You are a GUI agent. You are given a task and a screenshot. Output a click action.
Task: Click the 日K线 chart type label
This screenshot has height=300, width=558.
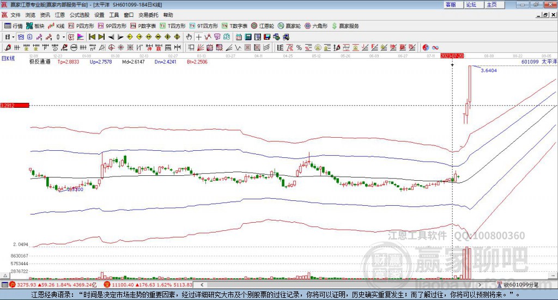pyautogui.click(x=8, y=58)
